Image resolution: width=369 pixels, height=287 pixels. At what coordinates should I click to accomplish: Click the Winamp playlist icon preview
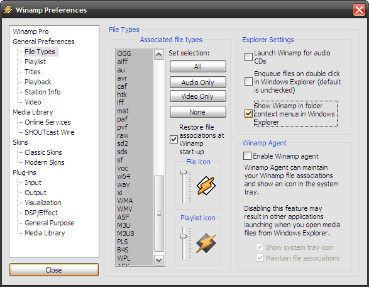[x=206, y=243]
